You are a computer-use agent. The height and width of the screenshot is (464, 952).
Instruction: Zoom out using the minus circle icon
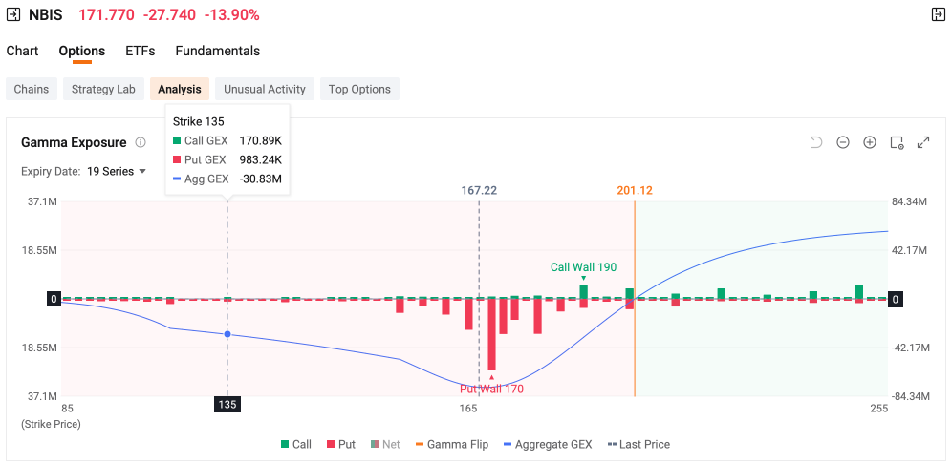click(843, 142)
